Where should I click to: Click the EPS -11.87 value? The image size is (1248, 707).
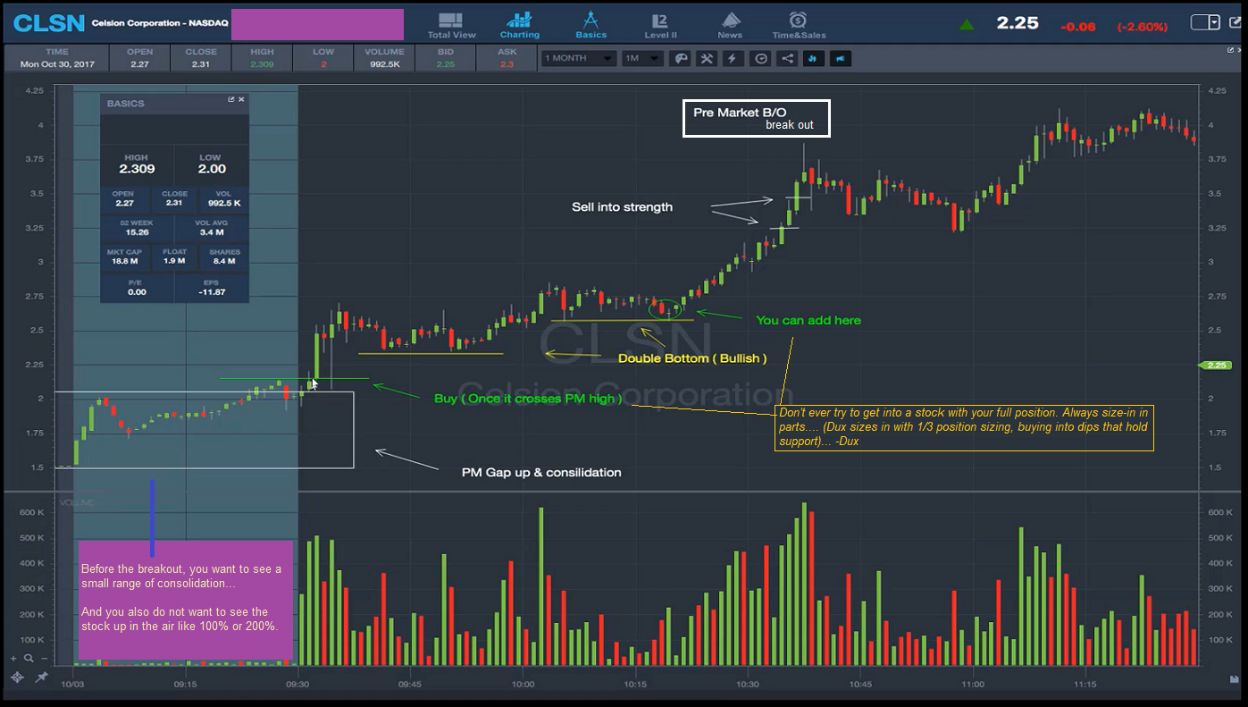pos(212,287)
